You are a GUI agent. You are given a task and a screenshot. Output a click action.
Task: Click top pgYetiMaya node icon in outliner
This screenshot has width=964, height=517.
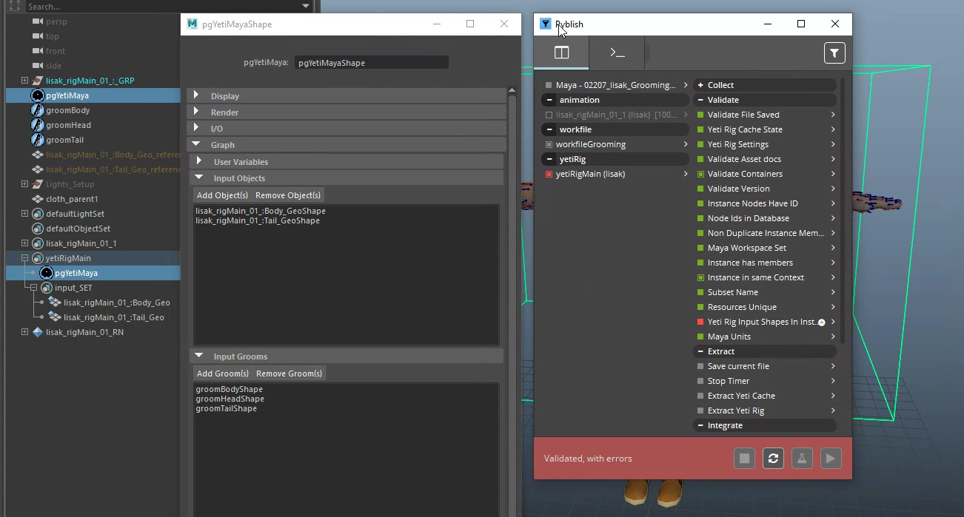click(38, 95)
